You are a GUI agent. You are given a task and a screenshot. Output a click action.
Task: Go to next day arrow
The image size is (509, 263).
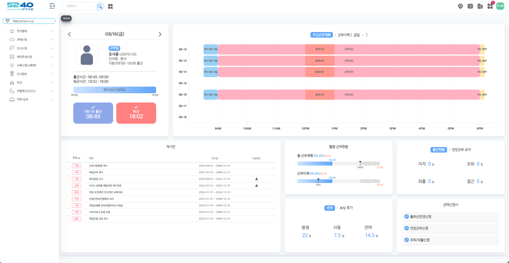160,34
